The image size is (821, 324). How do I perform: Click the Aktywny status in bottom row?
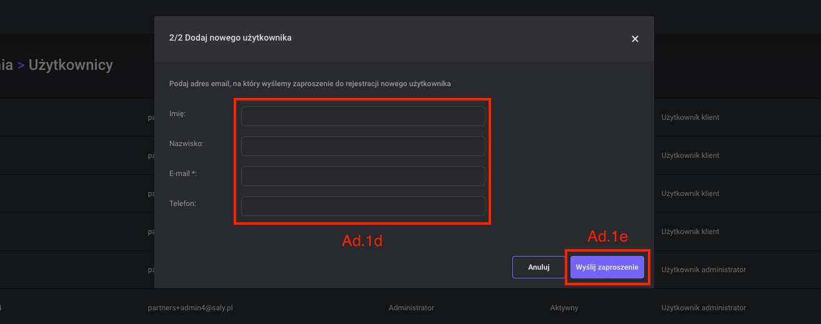[564, 308]
